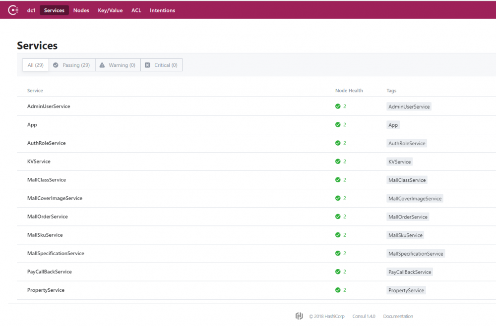Click the PropertyService tag
496x326 pixels.
(406, 290)
